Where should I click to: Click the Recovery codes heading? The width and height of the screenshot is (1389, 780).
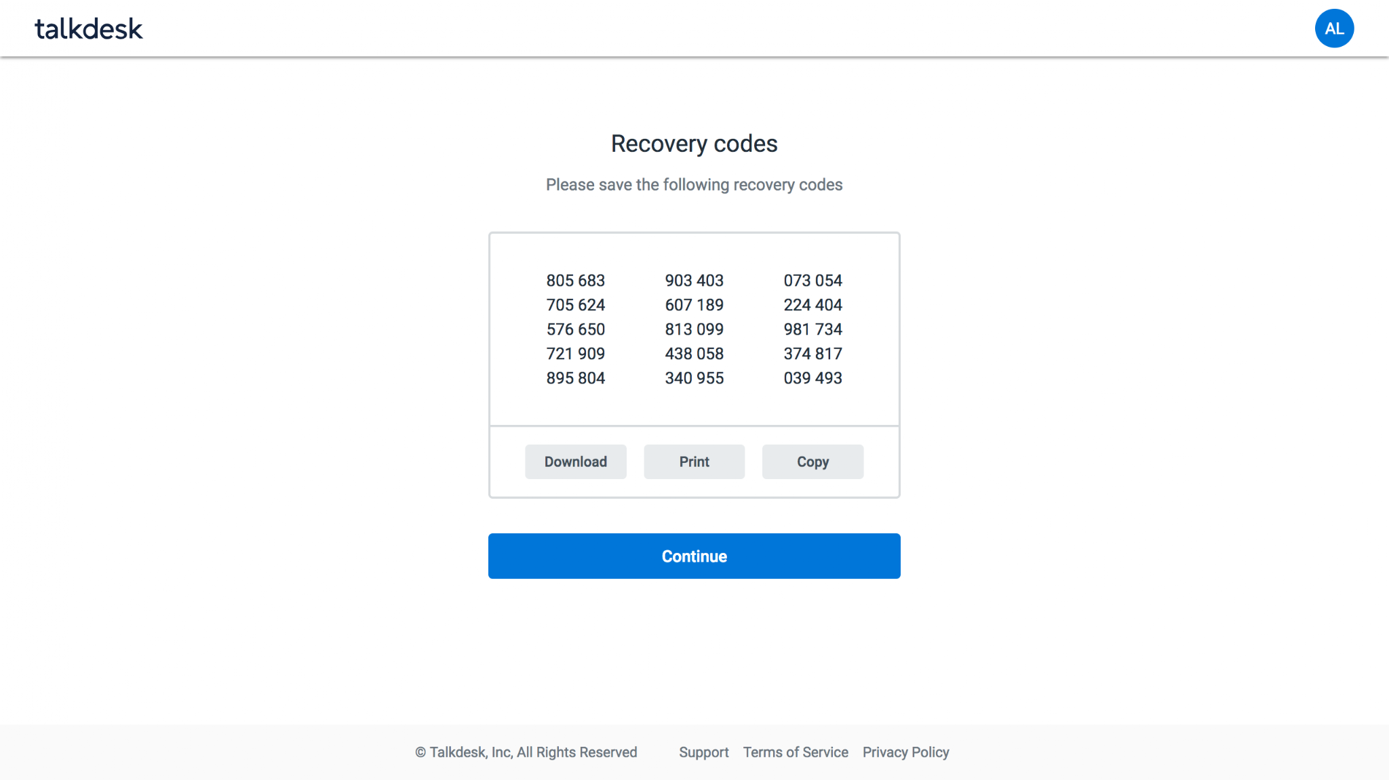[x=694, y=144]
